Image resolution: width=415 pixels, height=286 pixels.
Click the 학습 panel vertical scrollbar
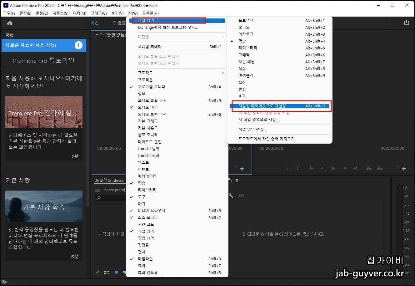(x=88, y=122)
